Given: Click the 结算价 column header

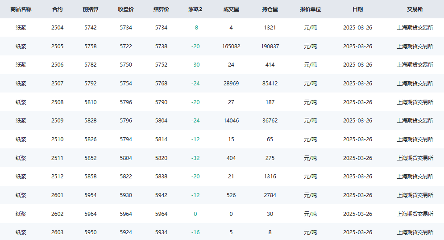Looking at the screenshot, I should click(161, 9).
